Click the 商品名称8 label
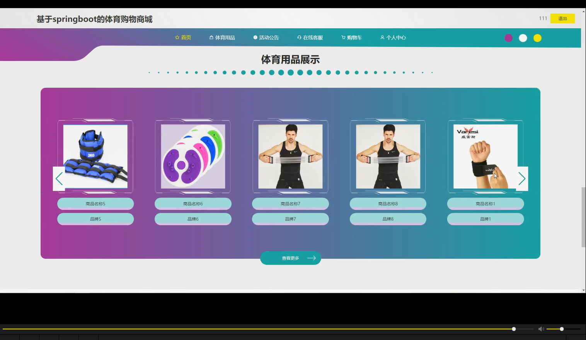This screenshot has width=586, height=340. pyautogui.click(x=388, y=204)
